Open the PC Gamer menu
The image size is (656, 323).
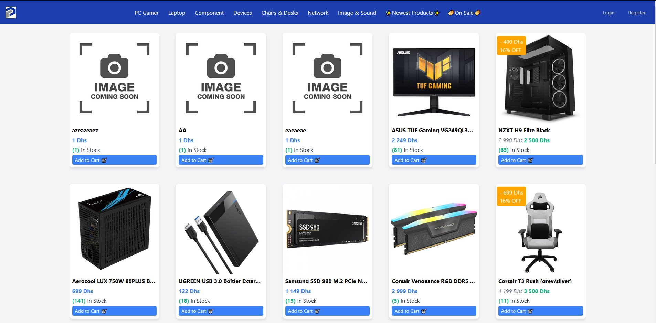click(147, 13)
